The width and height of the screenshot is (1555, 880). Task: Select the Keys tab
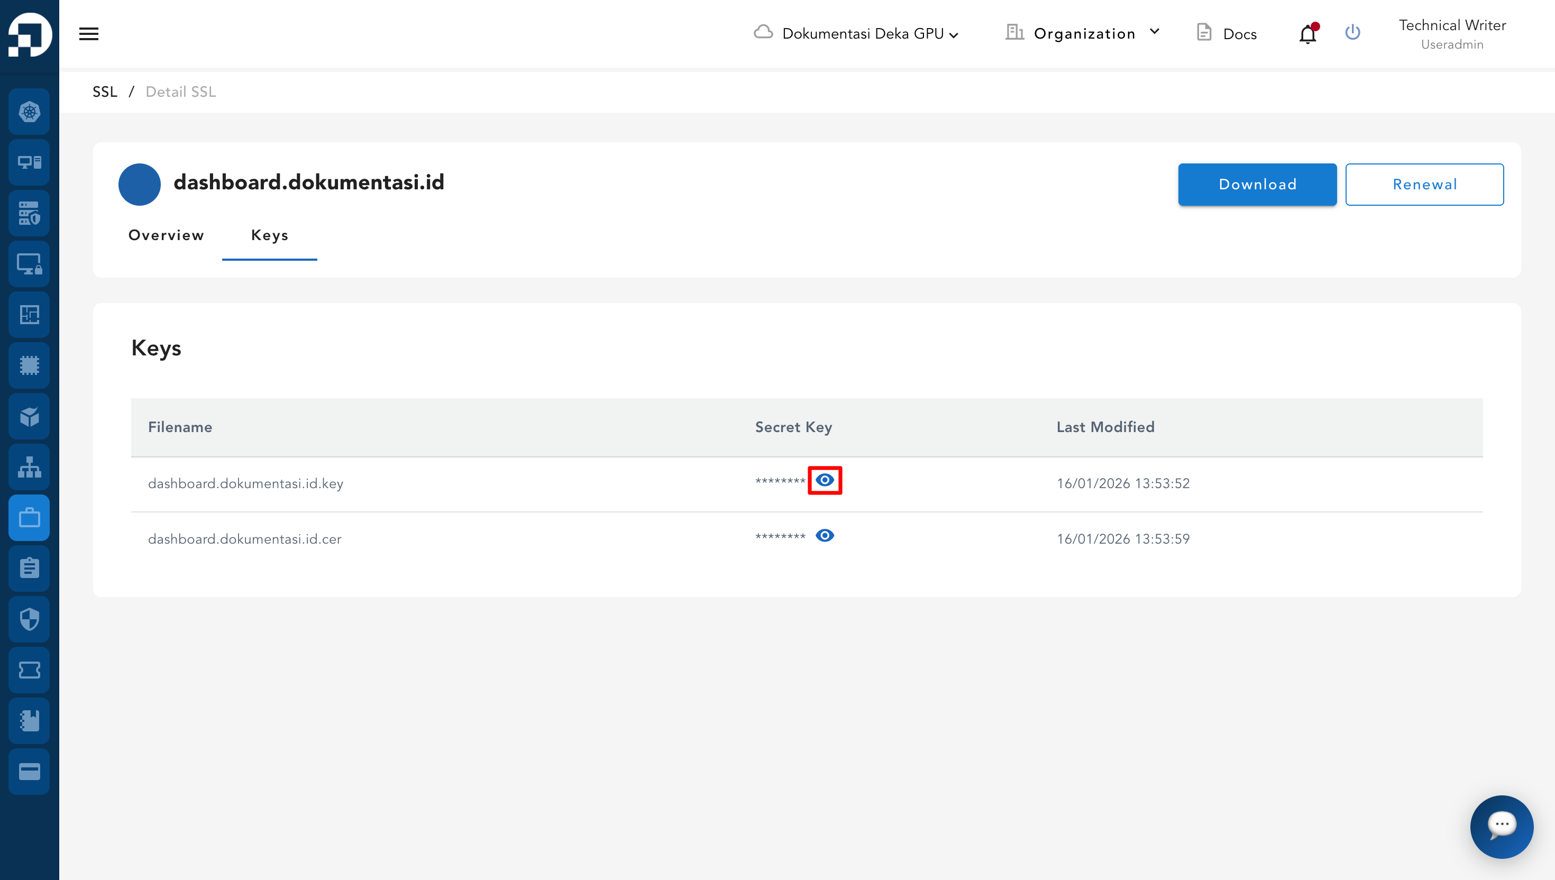point(270,235)
